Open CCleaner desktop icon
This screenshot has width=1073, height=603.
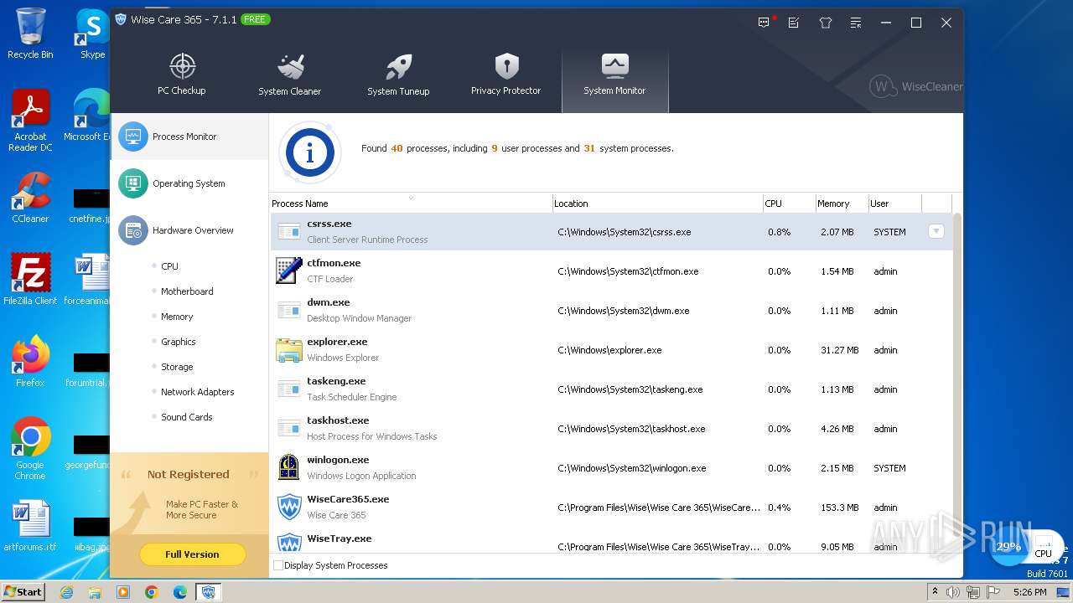30,198
